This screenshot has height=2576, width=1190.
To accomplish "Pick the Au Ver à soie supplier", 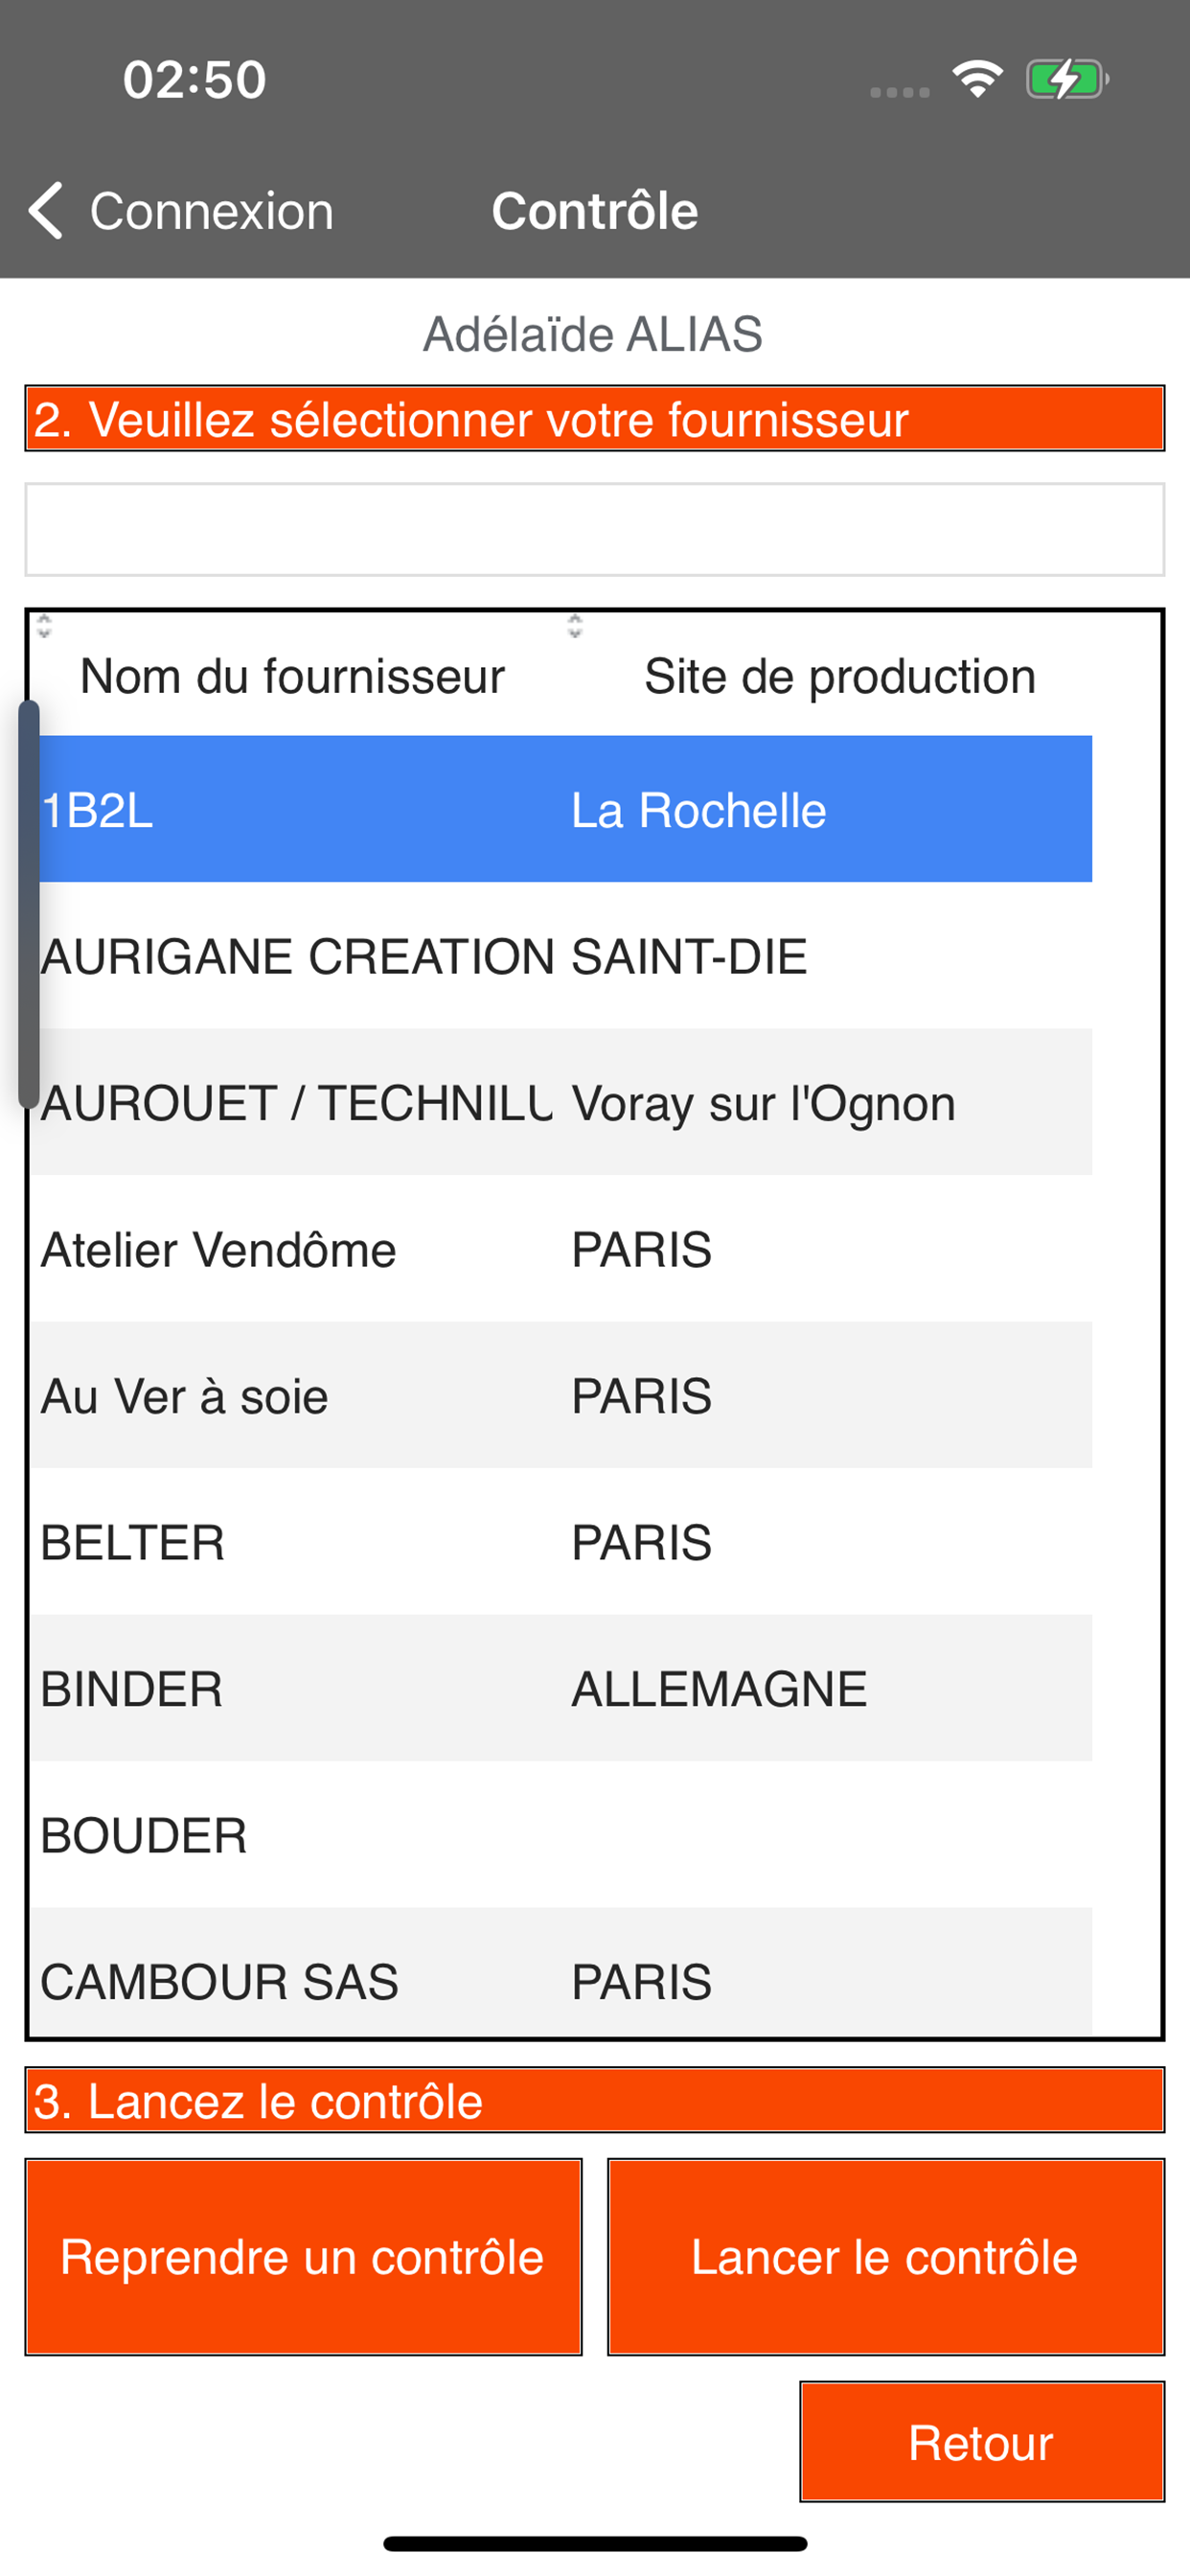I will (561, 1395).
